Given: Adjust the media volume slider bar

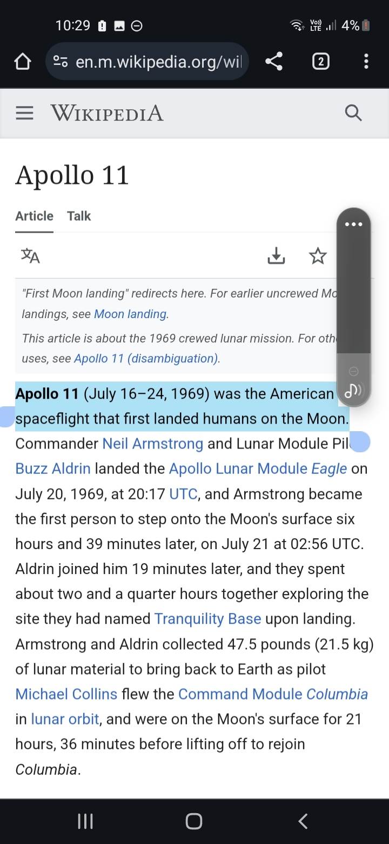Looking at the screenshot, I should coord(353,303).
